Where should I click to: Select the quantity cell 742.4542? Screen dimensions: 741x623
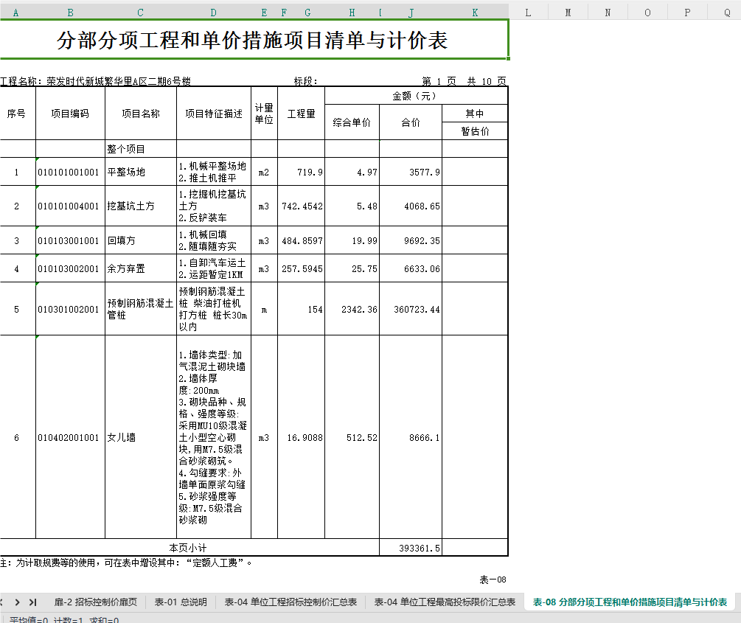click(x=302, y=206)
